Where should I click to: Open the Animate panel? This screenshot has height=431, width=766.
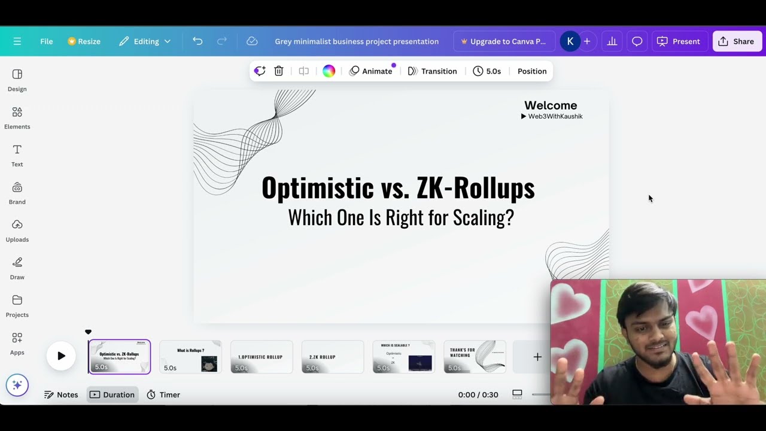[371, 71]
